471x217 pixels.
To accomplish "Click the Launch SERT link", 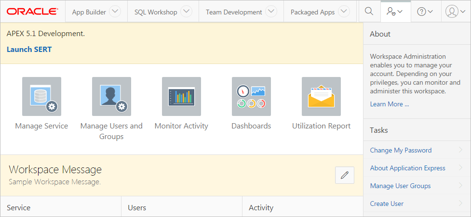I will point(29,49).
